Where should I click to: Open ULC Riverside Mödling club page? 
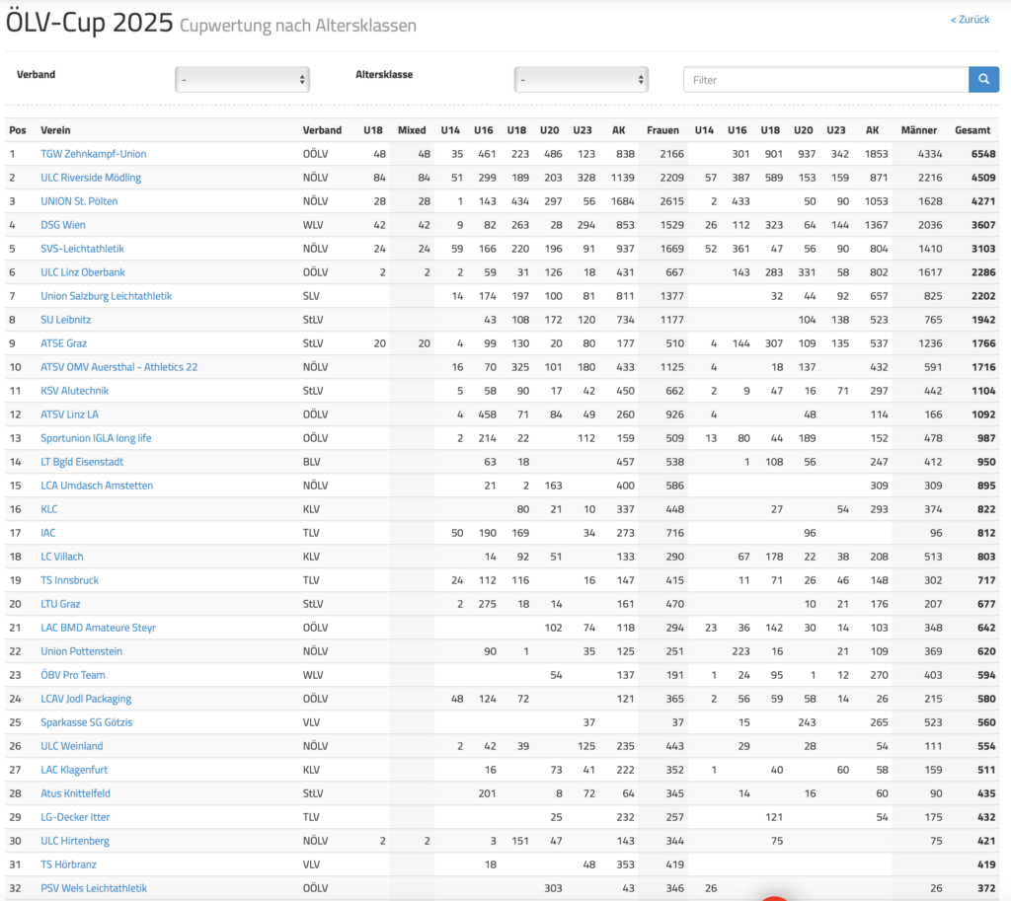click(x=91, y=178)
